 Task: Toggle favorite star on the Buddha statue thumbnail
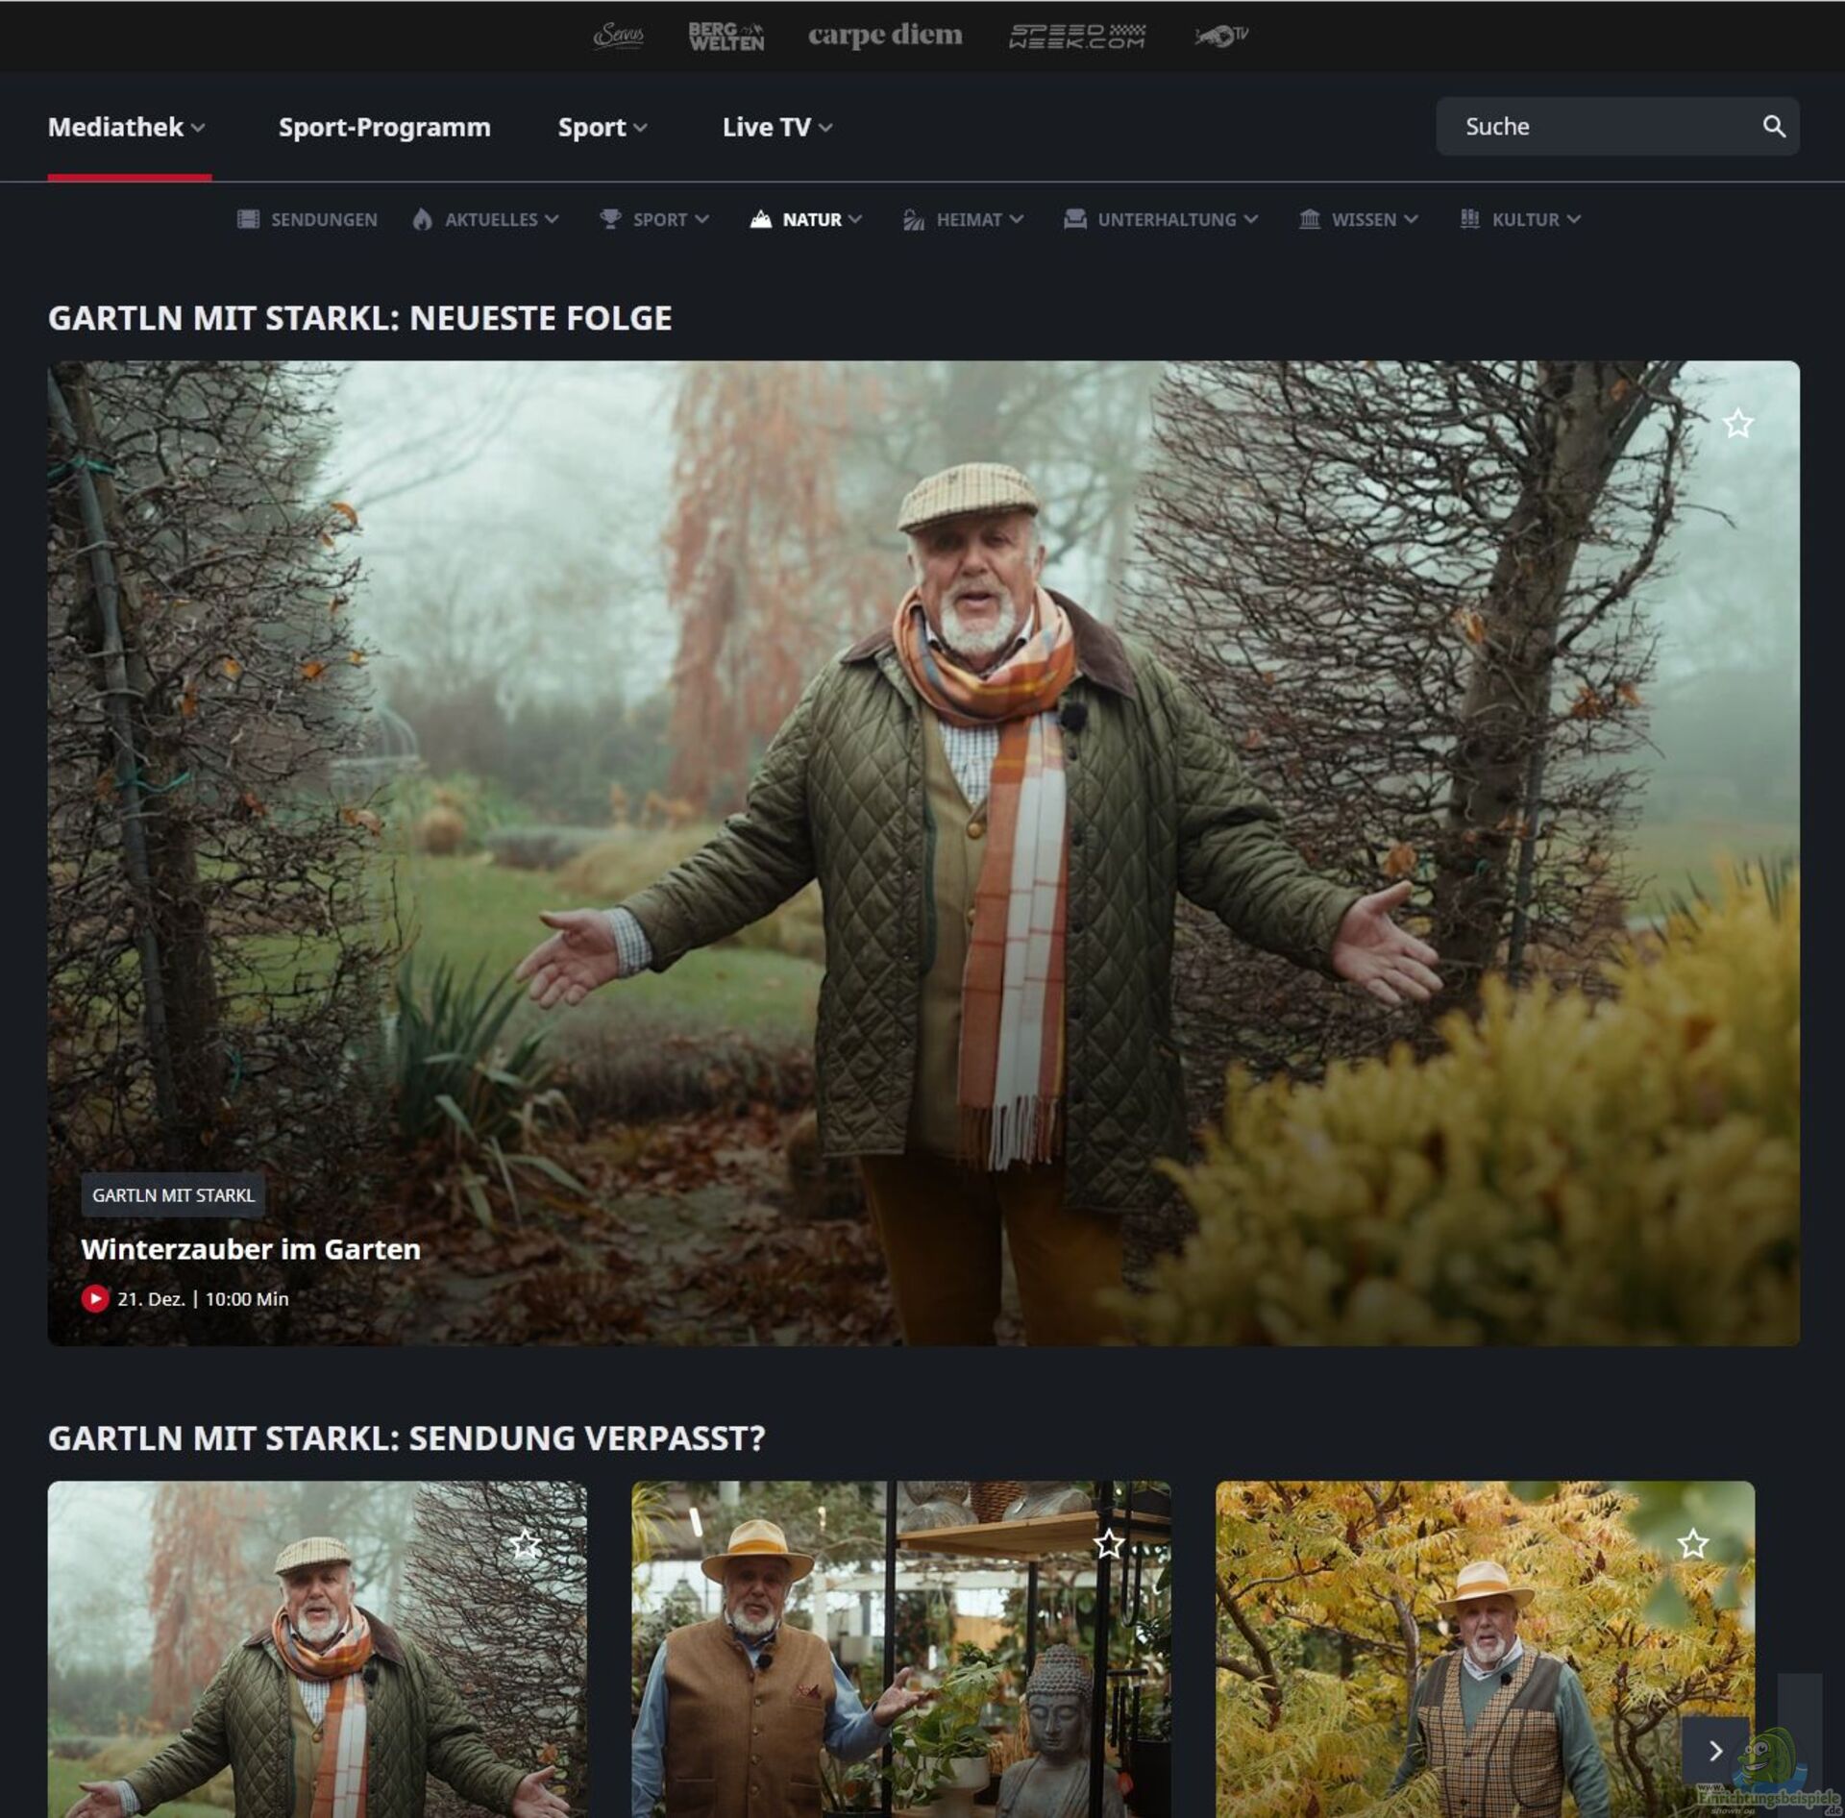[1108, 1544]
